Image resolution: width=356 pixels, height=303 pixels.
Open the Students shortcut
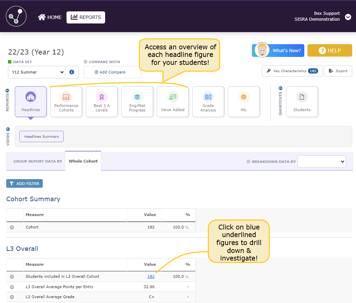tap(302, 102)
